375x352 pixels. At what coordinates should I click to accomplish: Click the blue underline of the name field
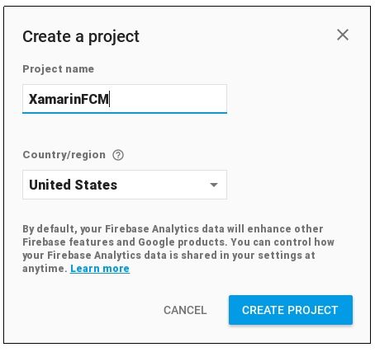coord(125,113)
